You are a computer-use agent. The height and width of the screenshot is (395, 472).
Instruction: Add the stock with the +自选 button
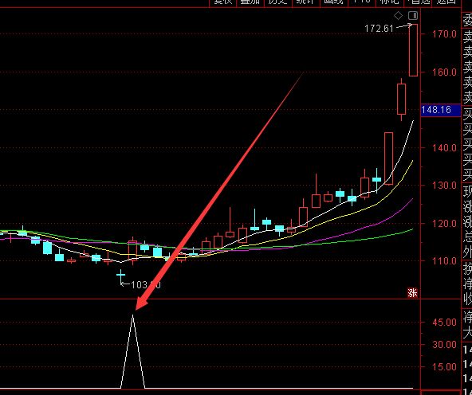418,2
